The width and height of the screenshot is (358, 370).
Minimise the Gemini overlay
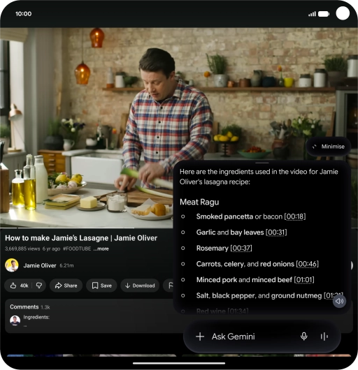pyautogui.click(x=328, y=147)
